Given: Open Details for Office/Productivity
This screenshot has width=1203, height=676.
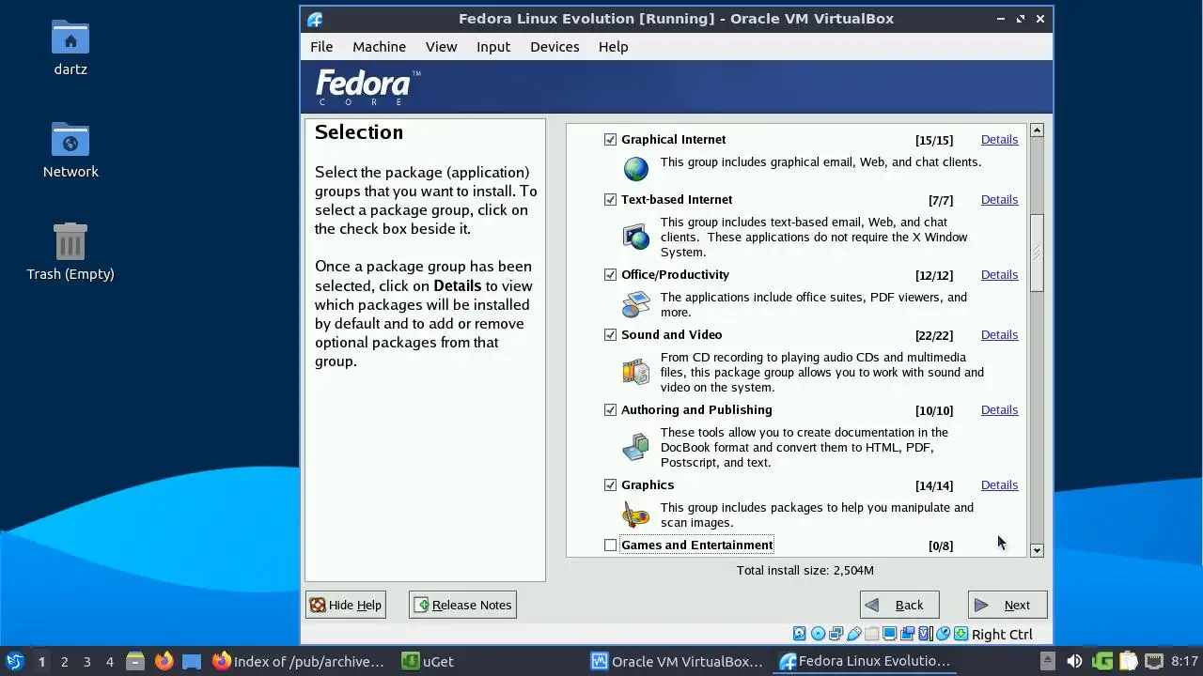Looking at the screenshot, I should [x=999, y=274].
